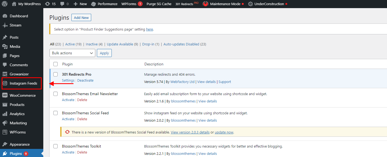This screenshot has height=157, width=387.
Task: Check the BlossomThemes Email Newsletter checkbox
Action: 55,94
